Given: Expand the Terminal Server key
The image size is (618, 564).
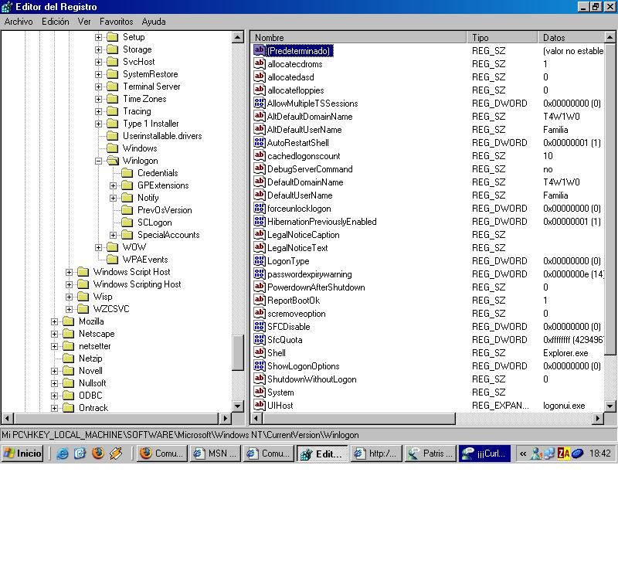Looking at the screenshot, I should tap(99, 87).
